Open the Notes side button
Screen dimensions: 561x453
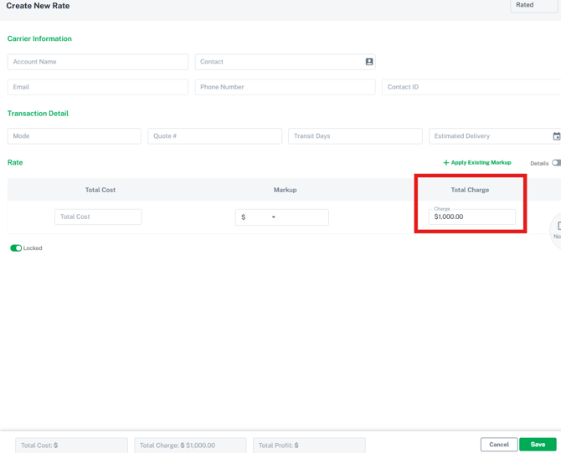coord(557,229)
